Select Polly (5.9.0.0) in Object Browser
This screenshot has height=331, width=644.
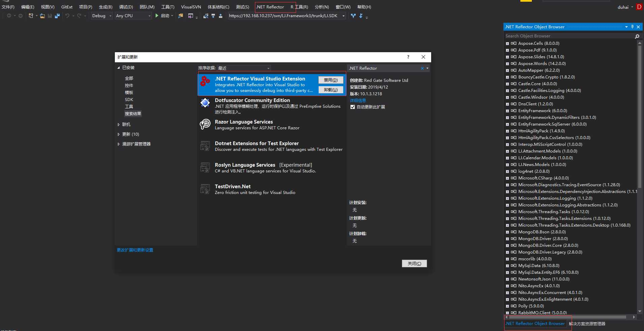tap(531, 306)
